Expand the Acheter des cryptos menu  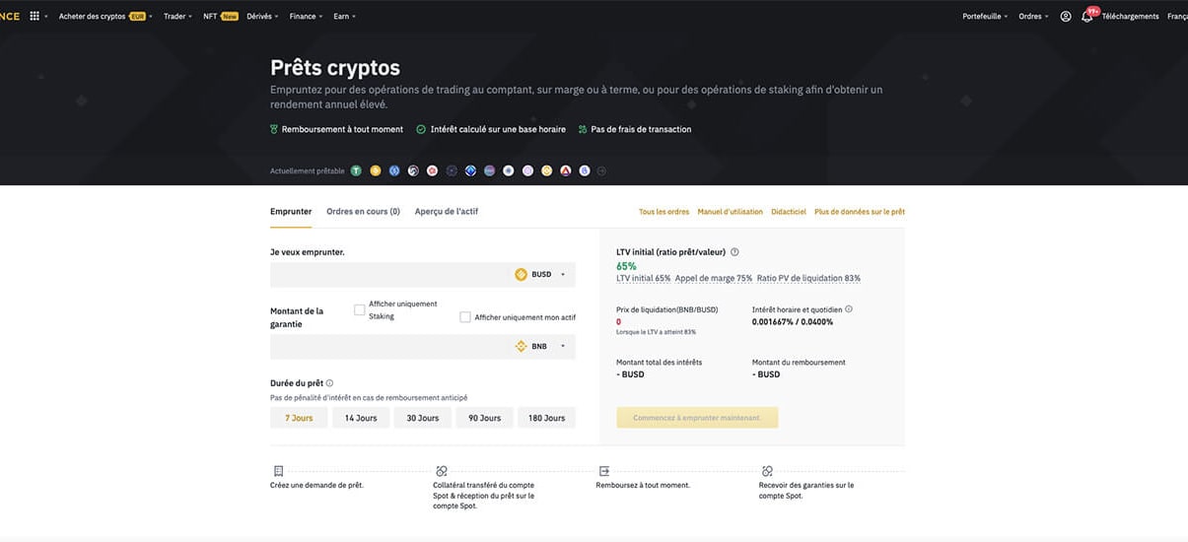[x=105, y=16]
